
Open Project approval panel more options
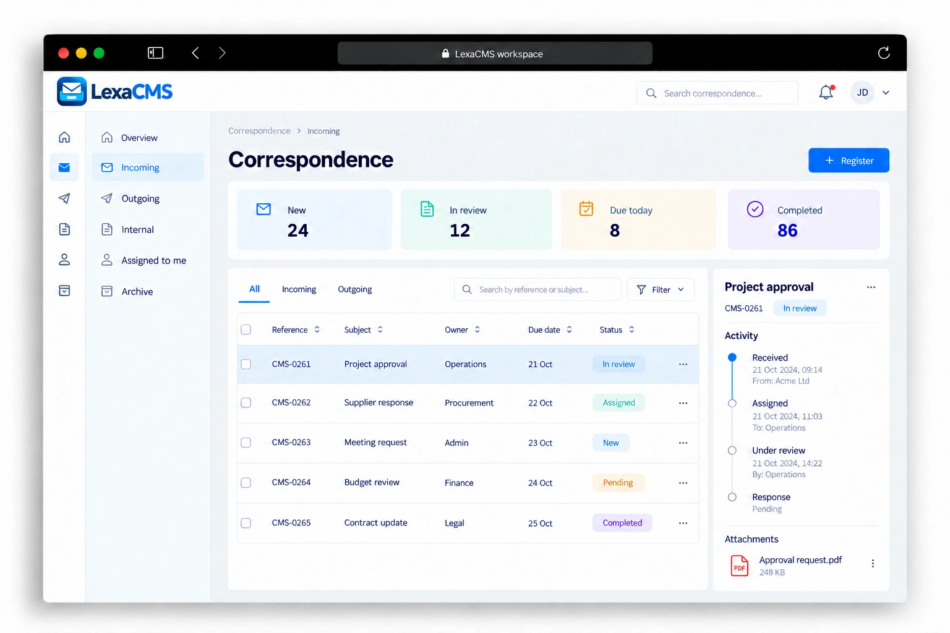[x=871, y=287]
